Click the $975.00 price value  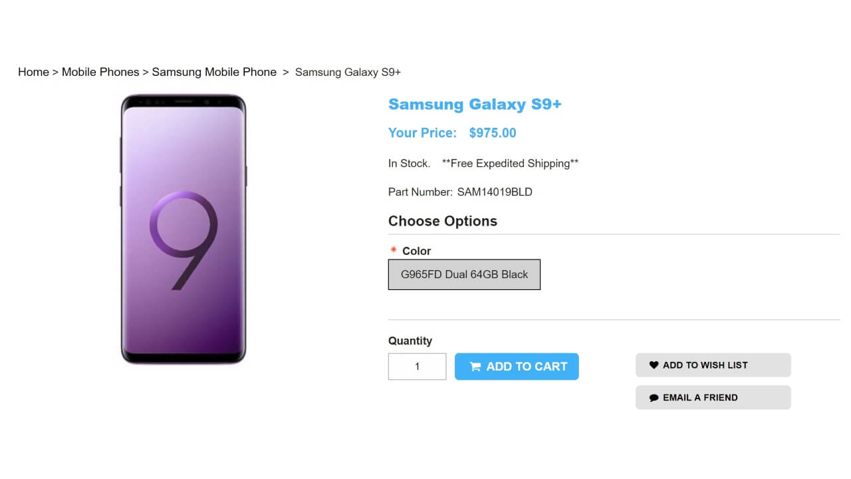coord(493,133)
